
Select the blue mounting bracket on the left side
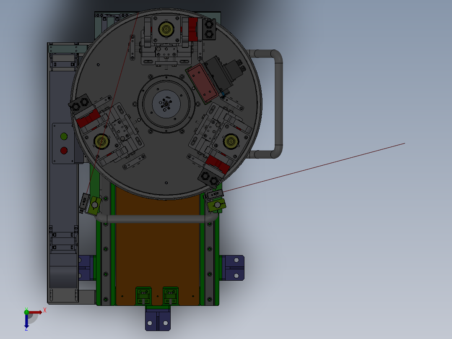[86, 268]
